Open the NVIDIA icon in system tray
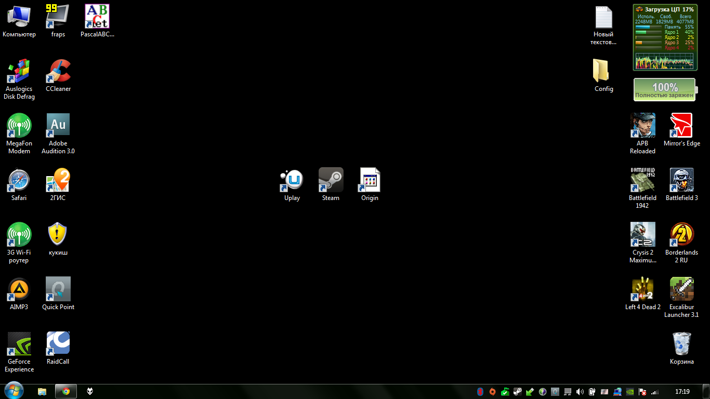The height and width of the screenshot is (399, 710). point(630,392)
